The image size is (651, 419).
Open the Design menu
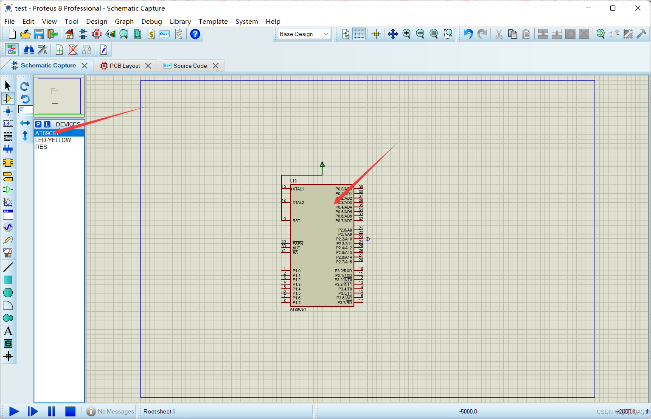pyautogui.click(x=97, y=21)
